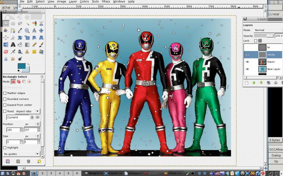Select the Rectangle Select tool
Image resolution: width=283 pixels, height=176 pixels.
pos(6,23)
